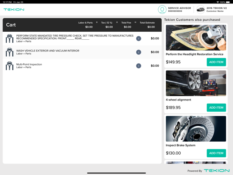Add Inspect Brake System to cart

tap(216, 153)
